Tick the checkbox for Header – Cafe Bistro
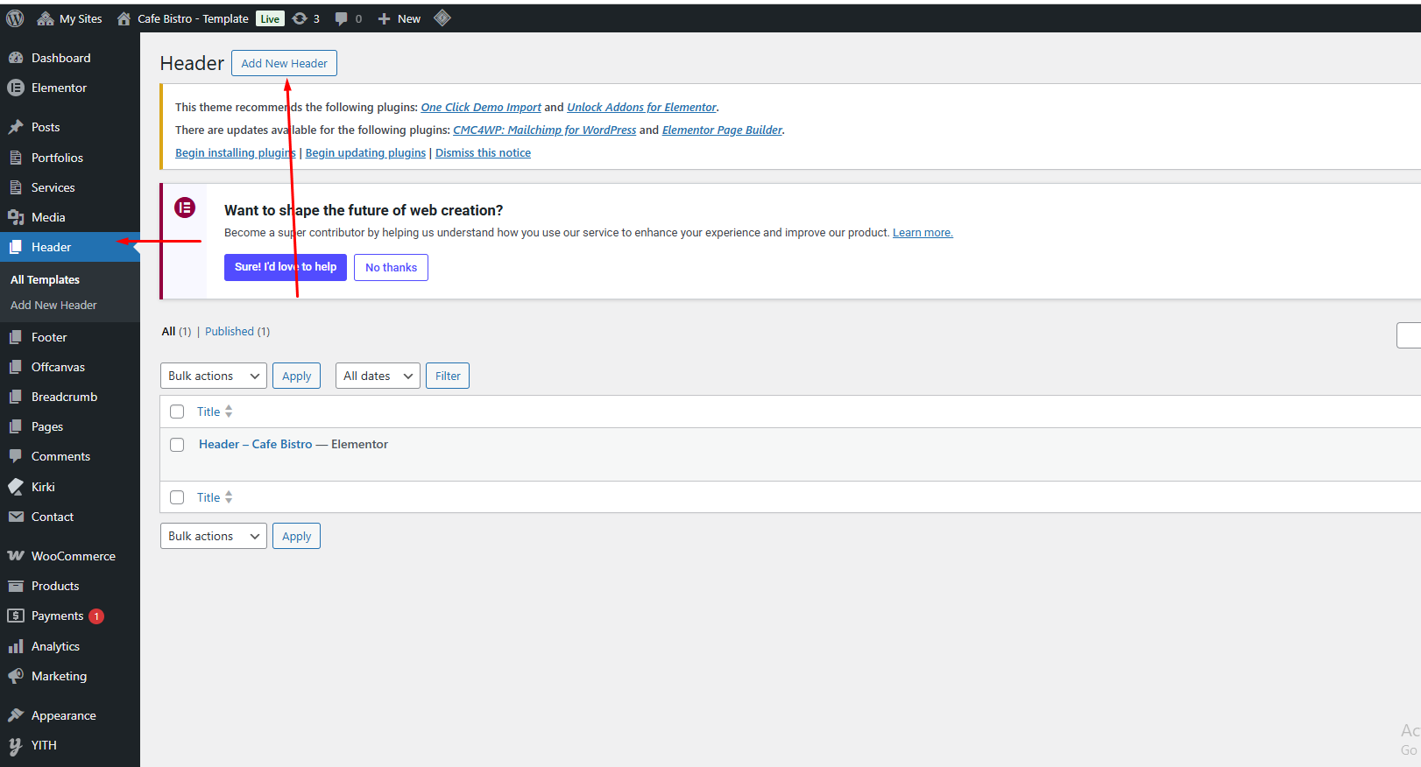This screenshot has width=1421, height=767. click(177, 445)
